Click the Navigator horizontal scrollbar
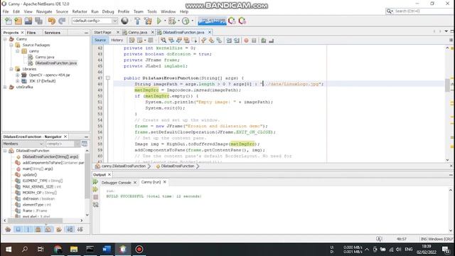The width and height of the screenshot is (455, 256). [x=35, y=220]
